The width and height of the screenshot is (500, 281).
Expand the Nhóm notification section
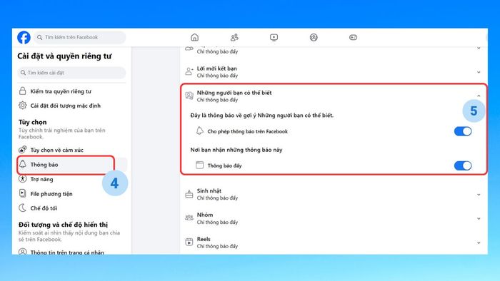[x=479, y=219]
